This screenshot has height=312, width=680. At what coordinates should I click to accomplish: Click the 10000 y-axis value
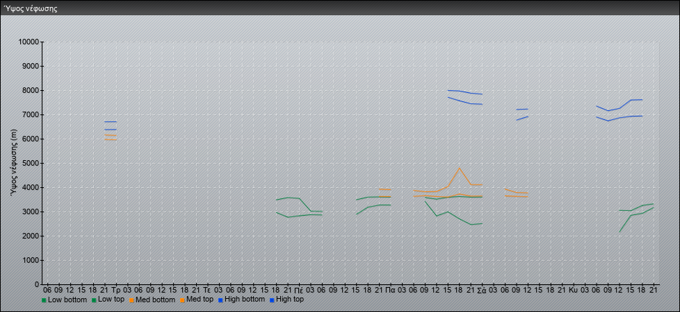[29, 42]
